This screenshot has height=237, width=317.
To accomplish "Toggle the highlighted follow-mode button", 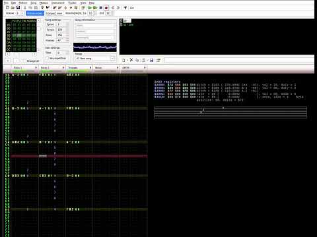I will pos(35,13).
